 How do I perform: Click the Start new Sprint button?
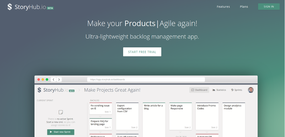pyautogui.click(x=61, y=132)
